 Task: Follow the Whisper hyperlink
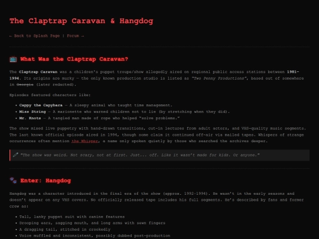pyautogui.click(x=84, y=141)
